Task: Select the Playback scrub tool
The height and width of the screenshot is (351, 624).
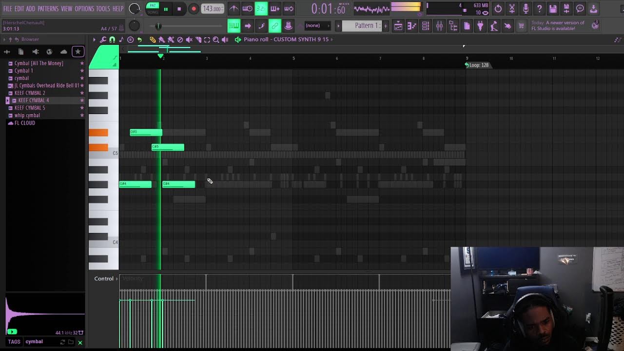Action: click(x=225, y=39)
